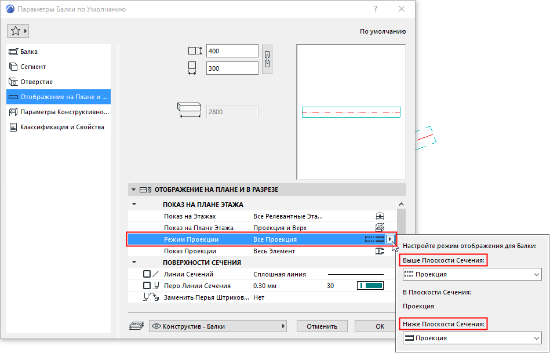
Task: Click the layers icon near Конструктив
Action: [136, 326]
